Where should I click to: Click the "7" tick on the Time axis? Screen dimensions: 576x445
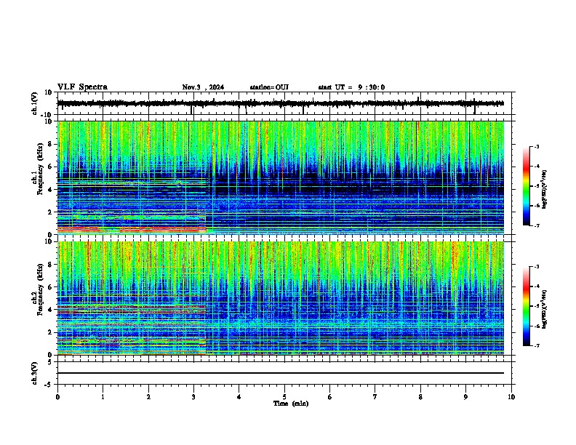(375, 397)
